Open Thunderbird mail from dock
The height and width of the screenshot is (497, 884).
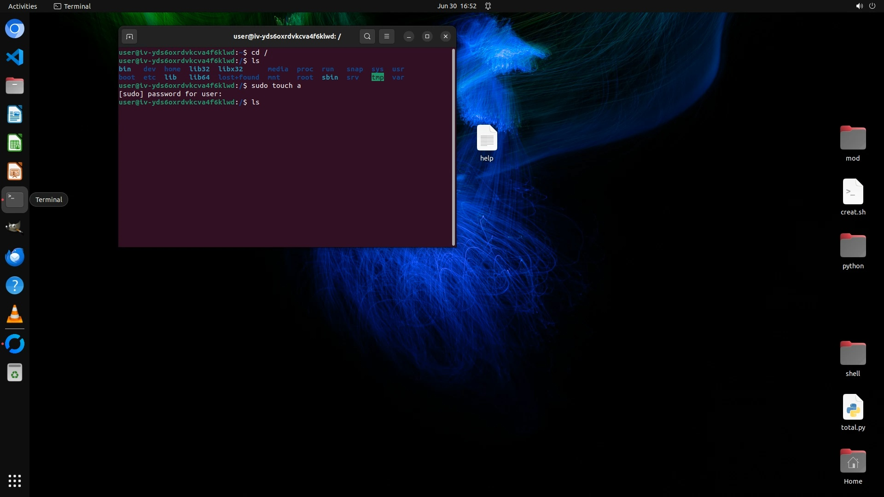pos(15,257)
